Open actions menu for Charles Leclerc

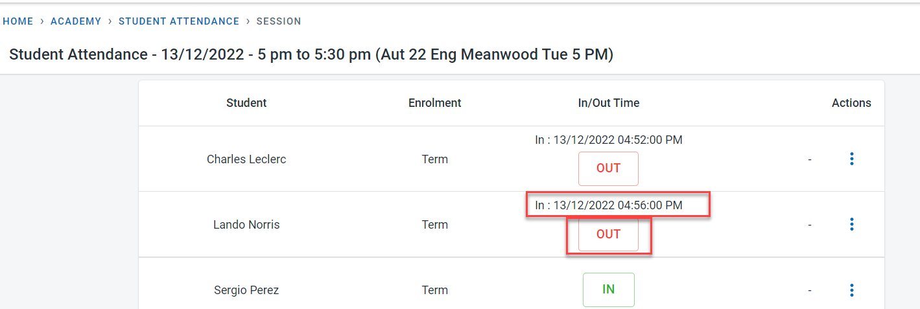(x=851, y=159)
